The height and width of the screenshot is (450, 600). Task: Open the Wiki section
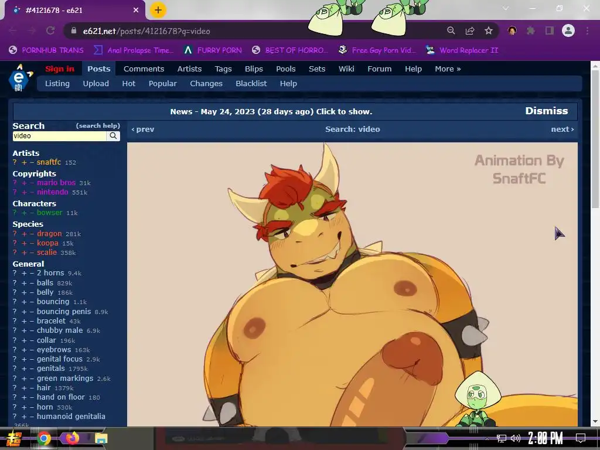346,69
